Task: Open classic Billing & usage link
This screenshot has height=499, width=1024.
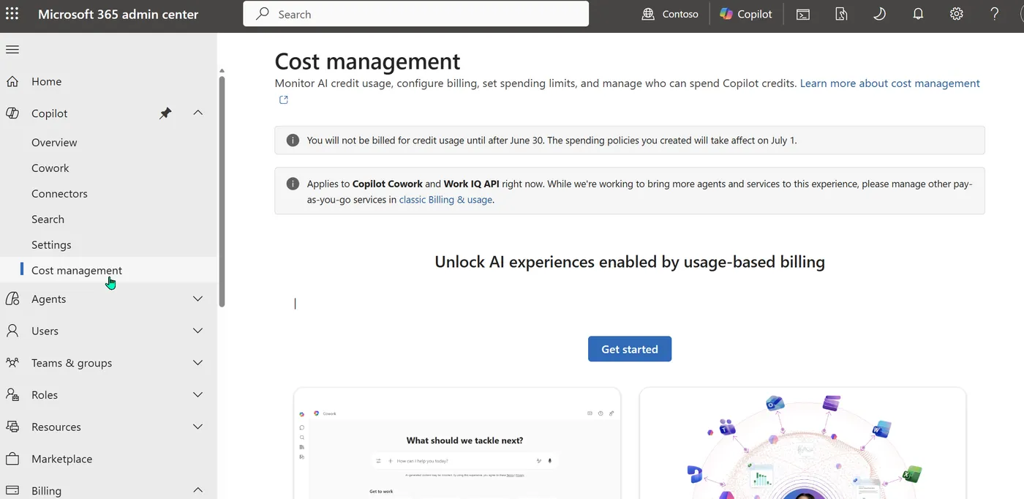Action: pyautogui.click(x=445, y=199)
